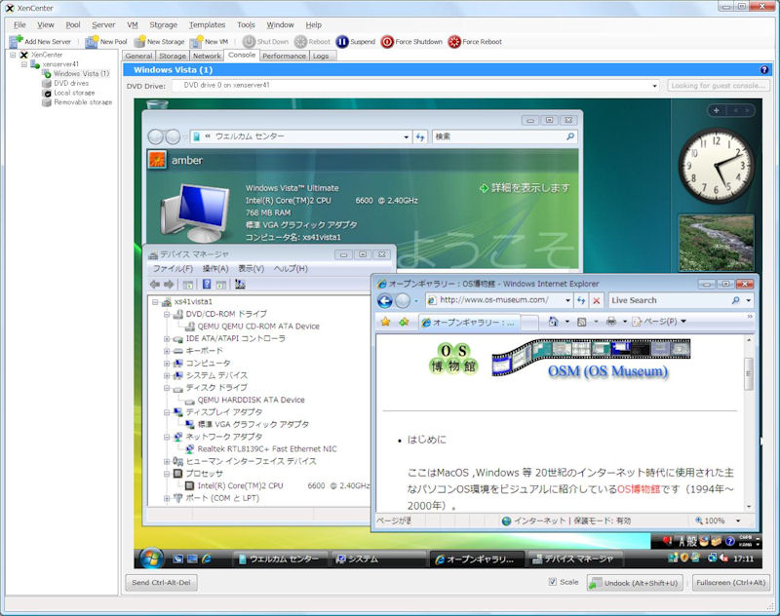Expand the キーボード device node
This screenshot has width=780, height=616.
167,351
